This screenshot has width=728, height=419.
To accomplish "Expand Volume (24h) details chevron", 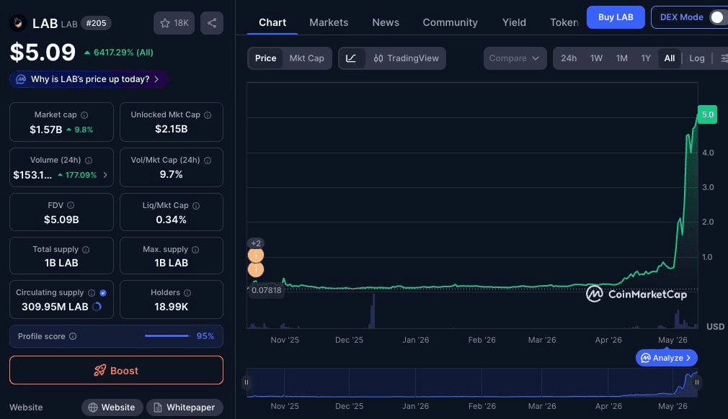I will (105, 175).
